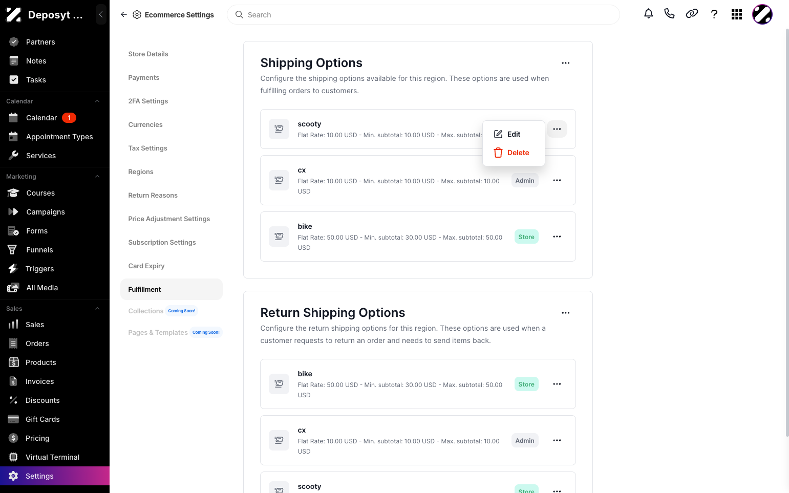
Task: Open the Tax Settings tab
Action: (x=147, y=148)
